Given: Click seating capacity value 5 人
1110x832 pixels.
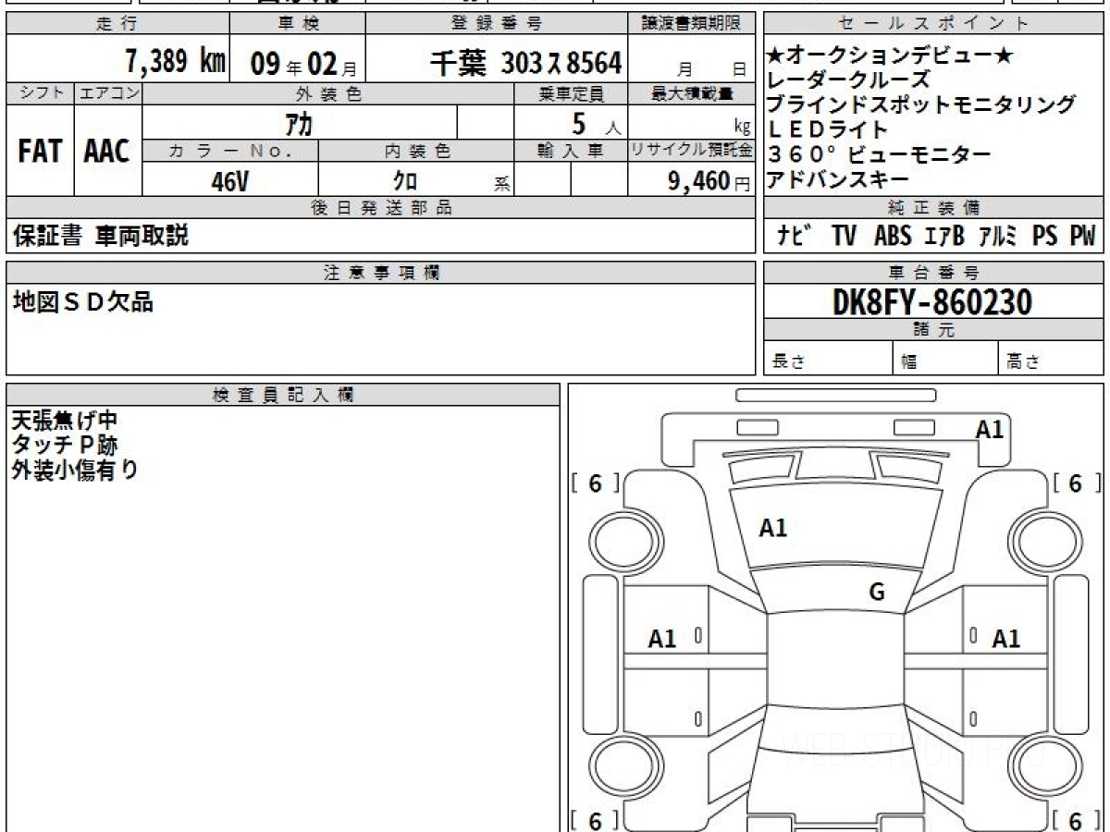Looking at the screenshot, I should [x=597, y=123].
